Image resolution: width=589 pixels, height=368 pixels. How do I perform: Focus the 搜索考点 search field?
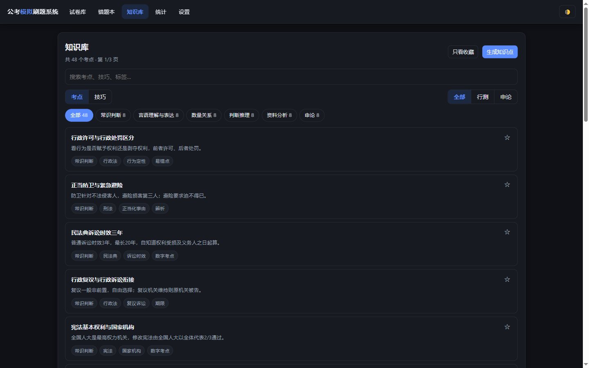coord(291,77)
